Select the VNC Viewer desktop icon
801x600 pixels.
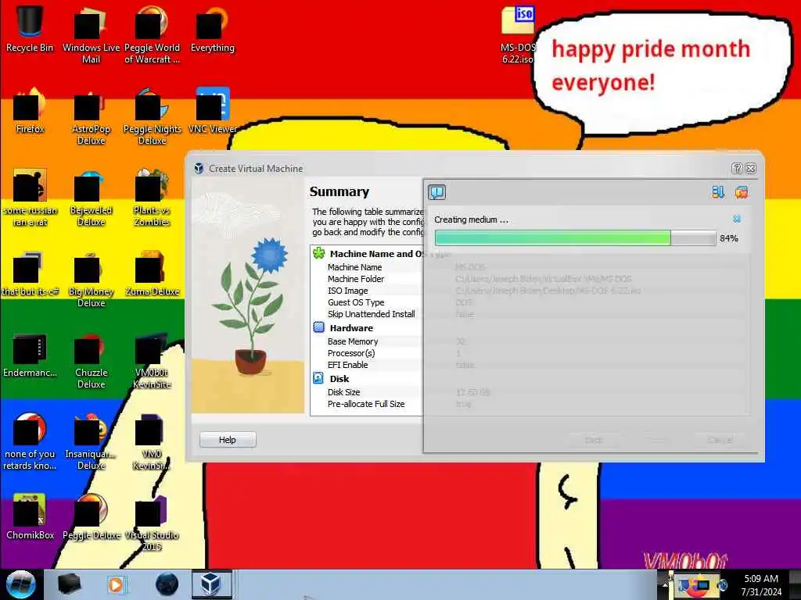[213, 111]
